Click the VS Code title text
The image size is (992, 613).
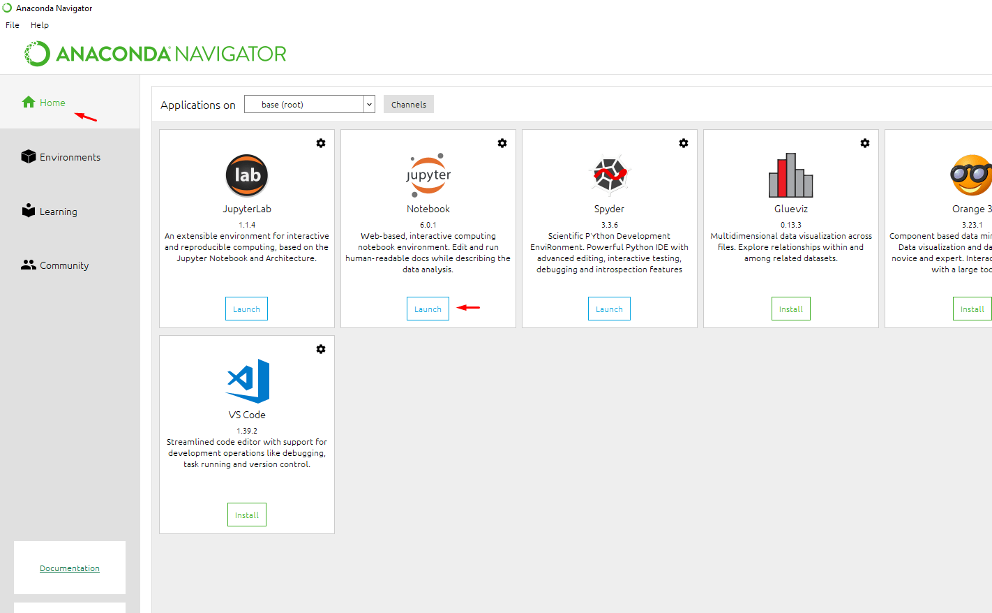[247, 415]
